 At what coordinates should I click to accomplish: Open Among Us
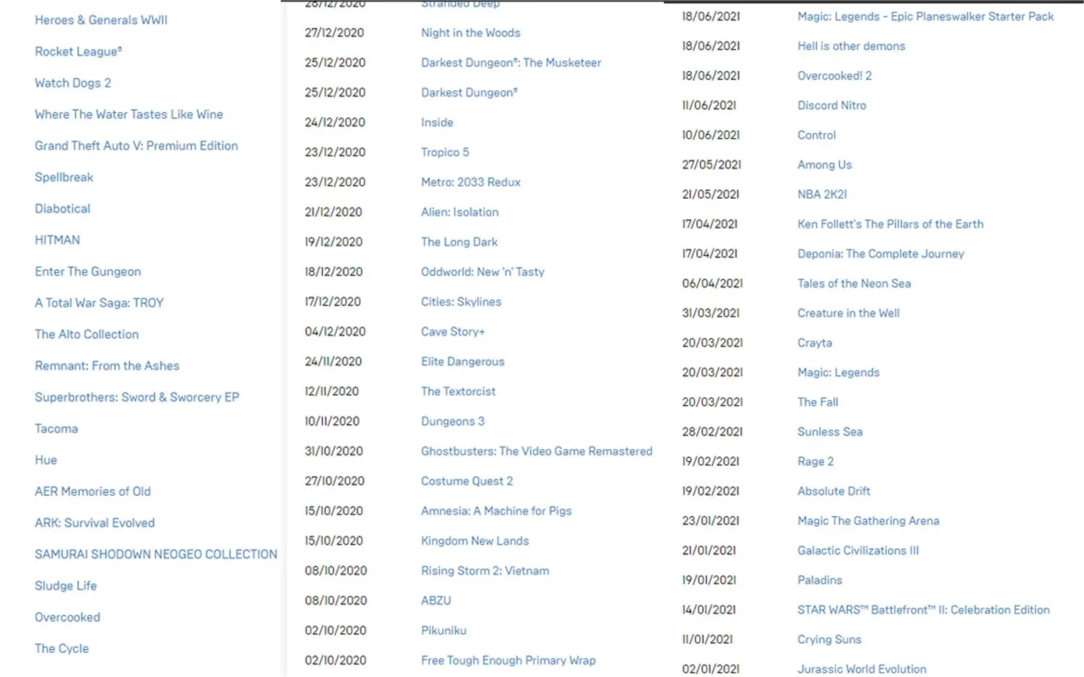click(x=825, y=165)
